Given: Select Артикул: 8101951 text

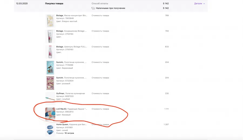Looking at the screenshot, I should click(65, 127).
